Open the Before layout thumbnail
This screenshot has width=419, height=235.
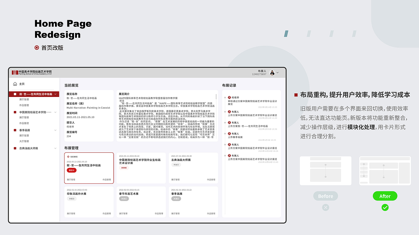(326, 171)
